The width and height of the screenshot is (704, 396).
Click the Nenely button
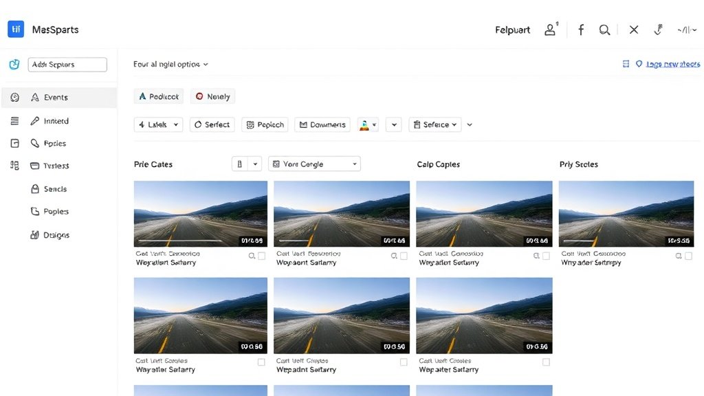point(213,96)
